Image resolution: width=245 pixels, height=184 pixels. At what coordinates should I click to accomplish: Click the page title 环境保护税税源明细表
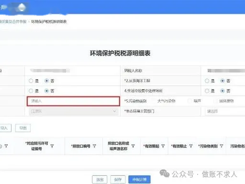click(120, 53)
